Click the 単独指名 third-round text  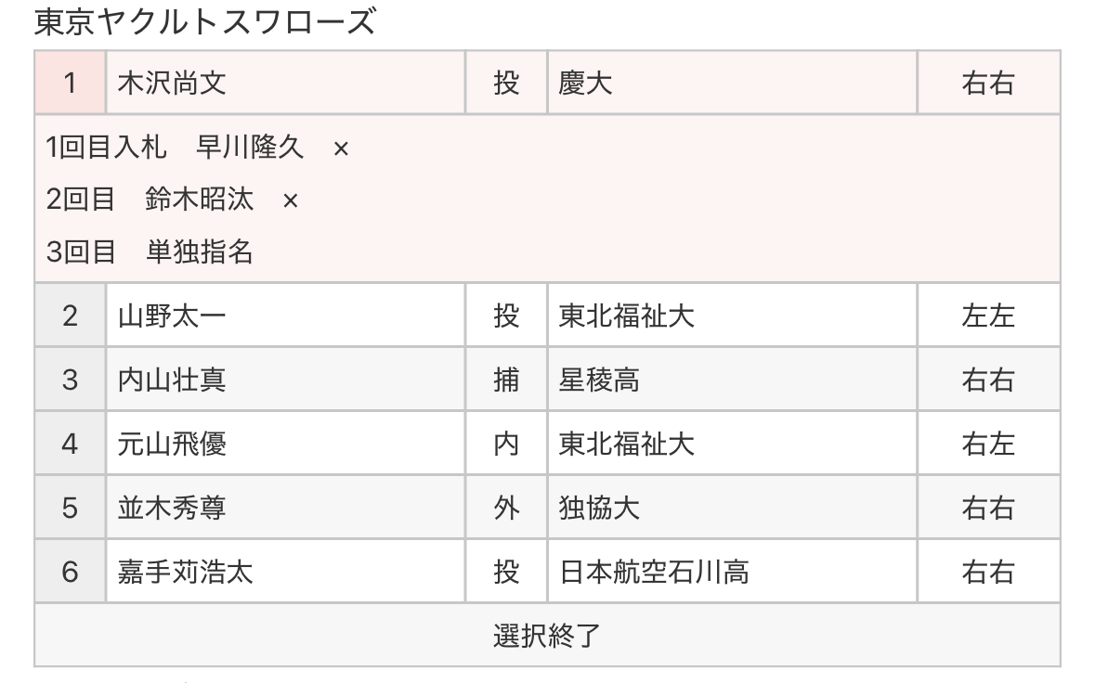(x=199, y=251)
